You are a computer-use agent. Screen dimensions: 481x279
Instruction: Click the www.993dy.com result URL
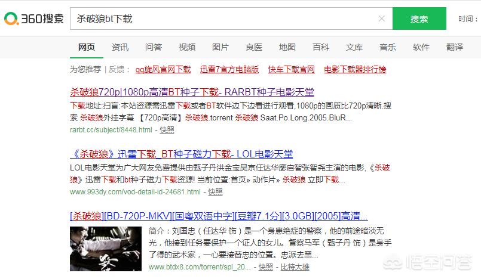pyautogui.click(x=135, y=192)
